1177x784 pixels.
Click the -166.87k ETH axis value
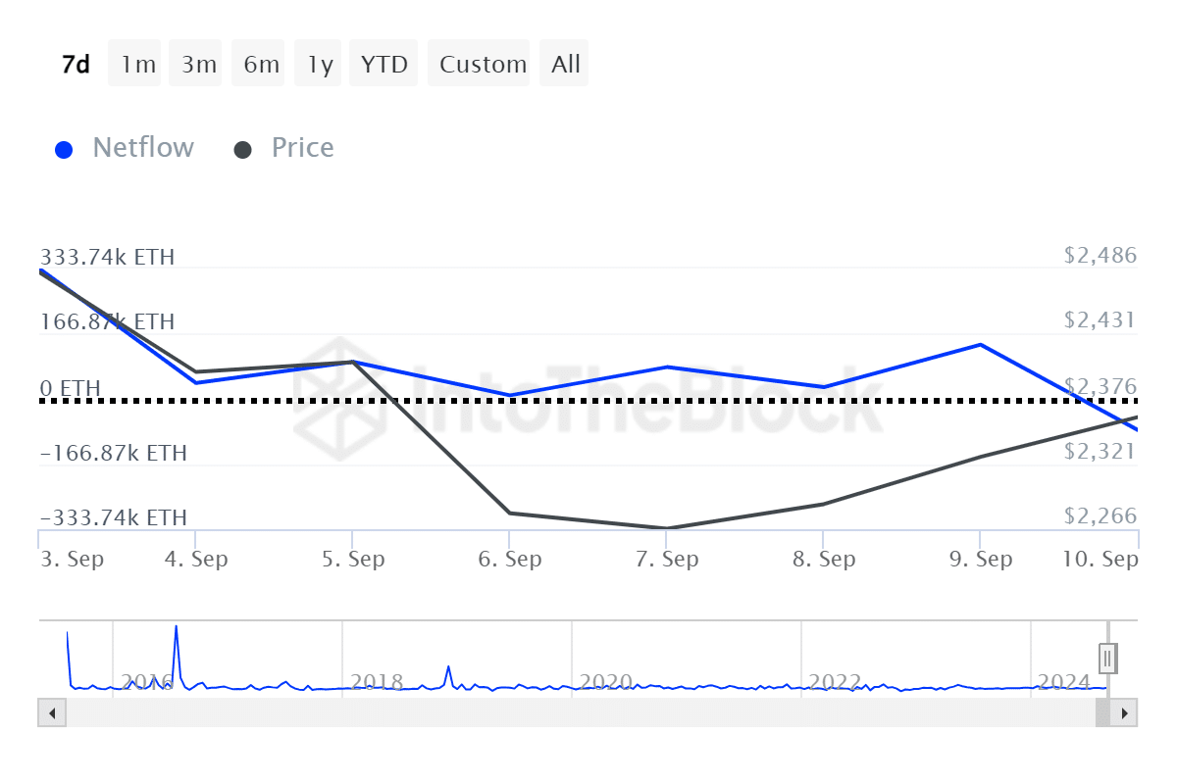(x=113, y=454)
